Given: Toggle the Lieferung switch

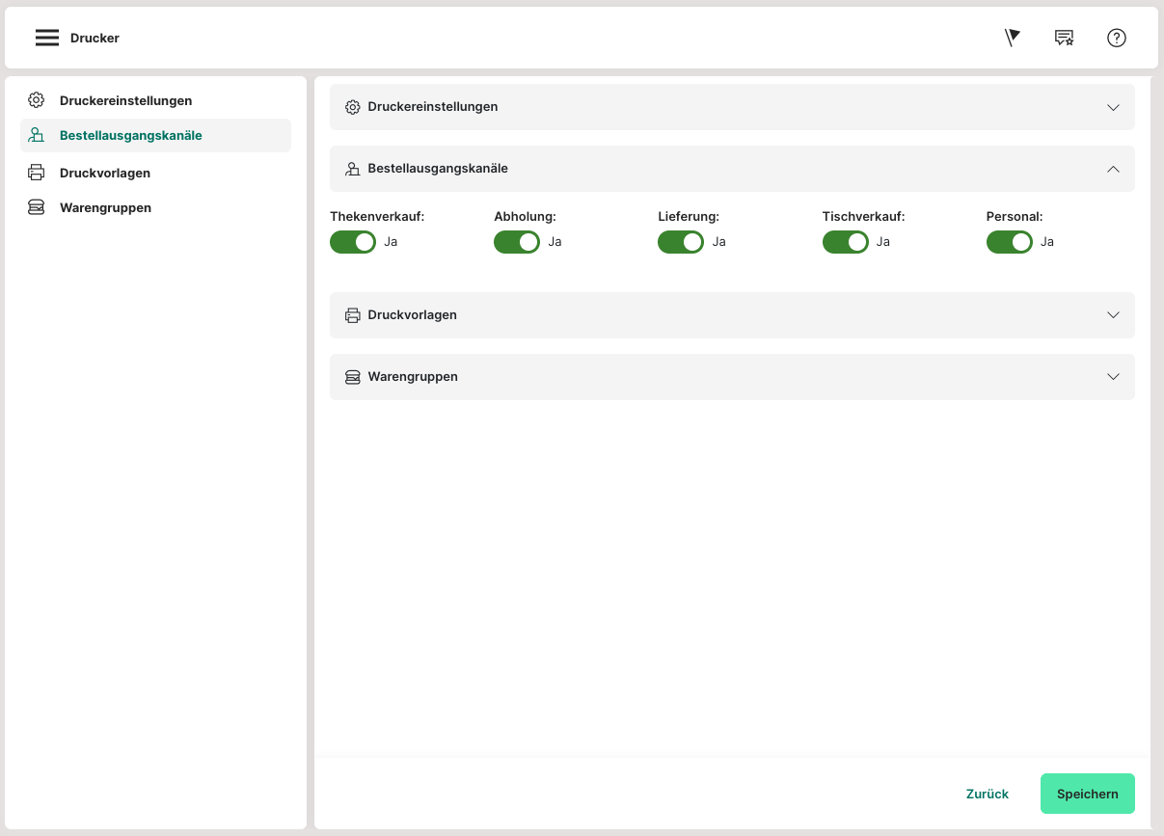Looking at the screenshot, I should click(x=681, y=242).
